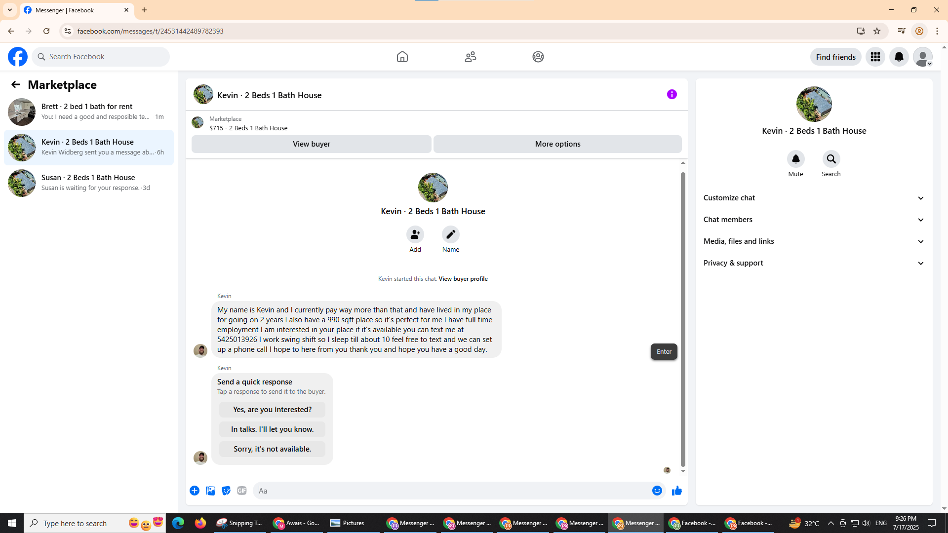Image resolution: width=948 pixels, height=533 pixels.
Task: Open the Chrome tab search dropdown
Action: pos(10,10)
